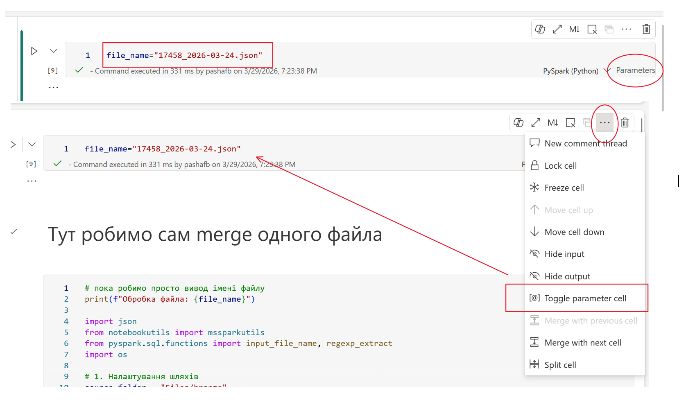Run the first file_name parameter cell

click(x=34, y=51)
